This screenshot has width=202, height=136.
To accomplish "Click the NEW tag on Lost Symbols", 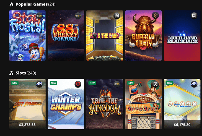I will pos(15,83).
